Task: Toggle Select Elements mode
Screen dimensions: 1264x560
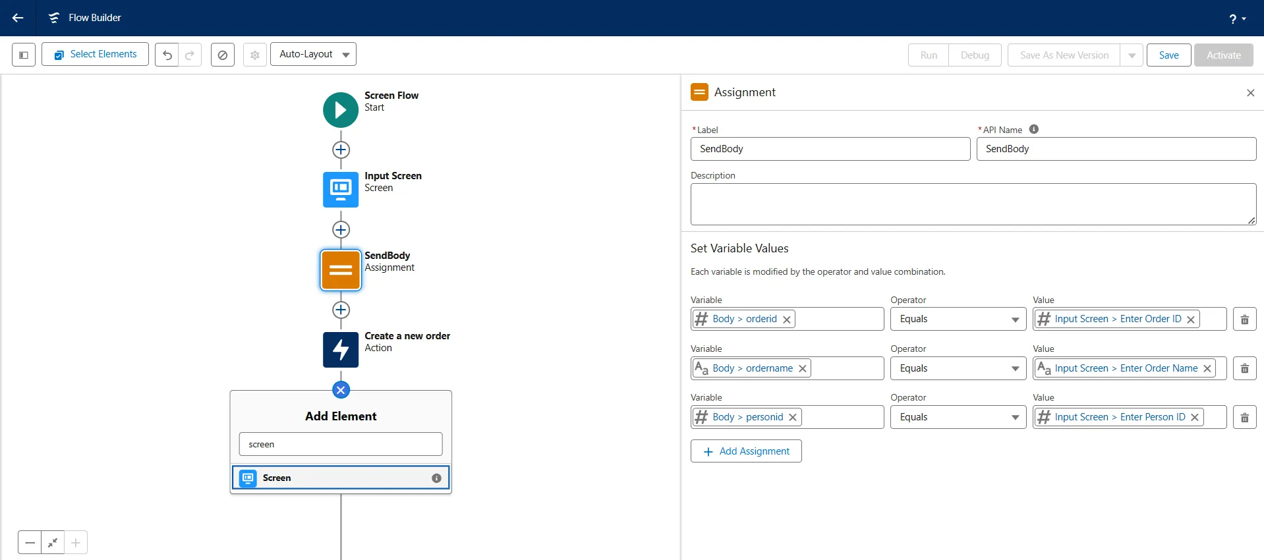Action: coord(96,55)
